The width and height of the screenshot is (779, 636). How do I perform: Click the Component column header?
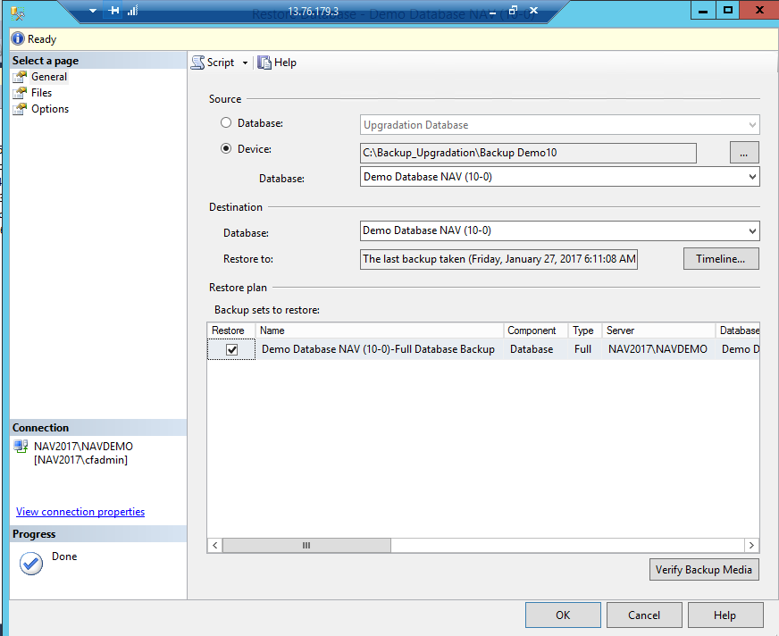[536, 331]
